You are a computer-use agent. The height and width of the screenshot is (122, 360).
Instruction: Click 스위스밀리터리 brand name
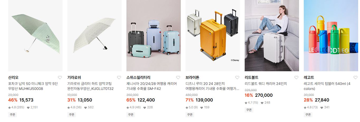click(x=138, y=78)
